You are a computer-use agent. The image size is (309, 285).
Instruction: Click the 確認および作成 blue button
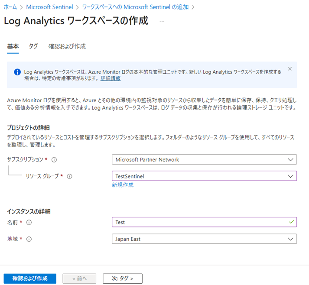pyautogui.click(x=30, y=278)
